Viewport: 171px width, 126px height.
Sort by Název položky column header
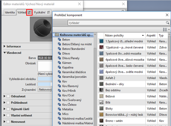125,35
